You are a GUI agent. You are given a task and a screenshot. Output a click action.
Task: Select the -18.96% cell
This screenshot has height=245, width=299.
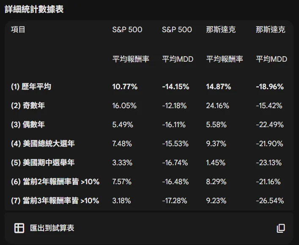(x=269, y=87)
